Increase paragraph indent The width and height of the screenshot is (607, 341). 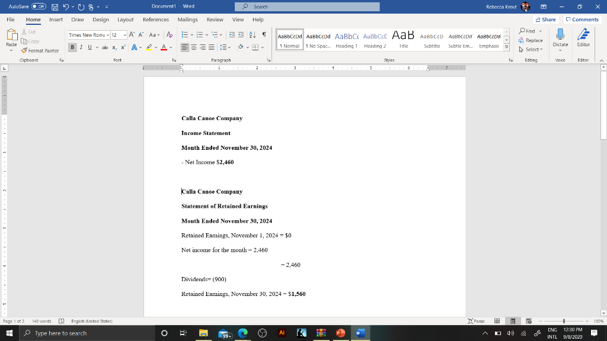pyautogui.click(x=241, y=35)
